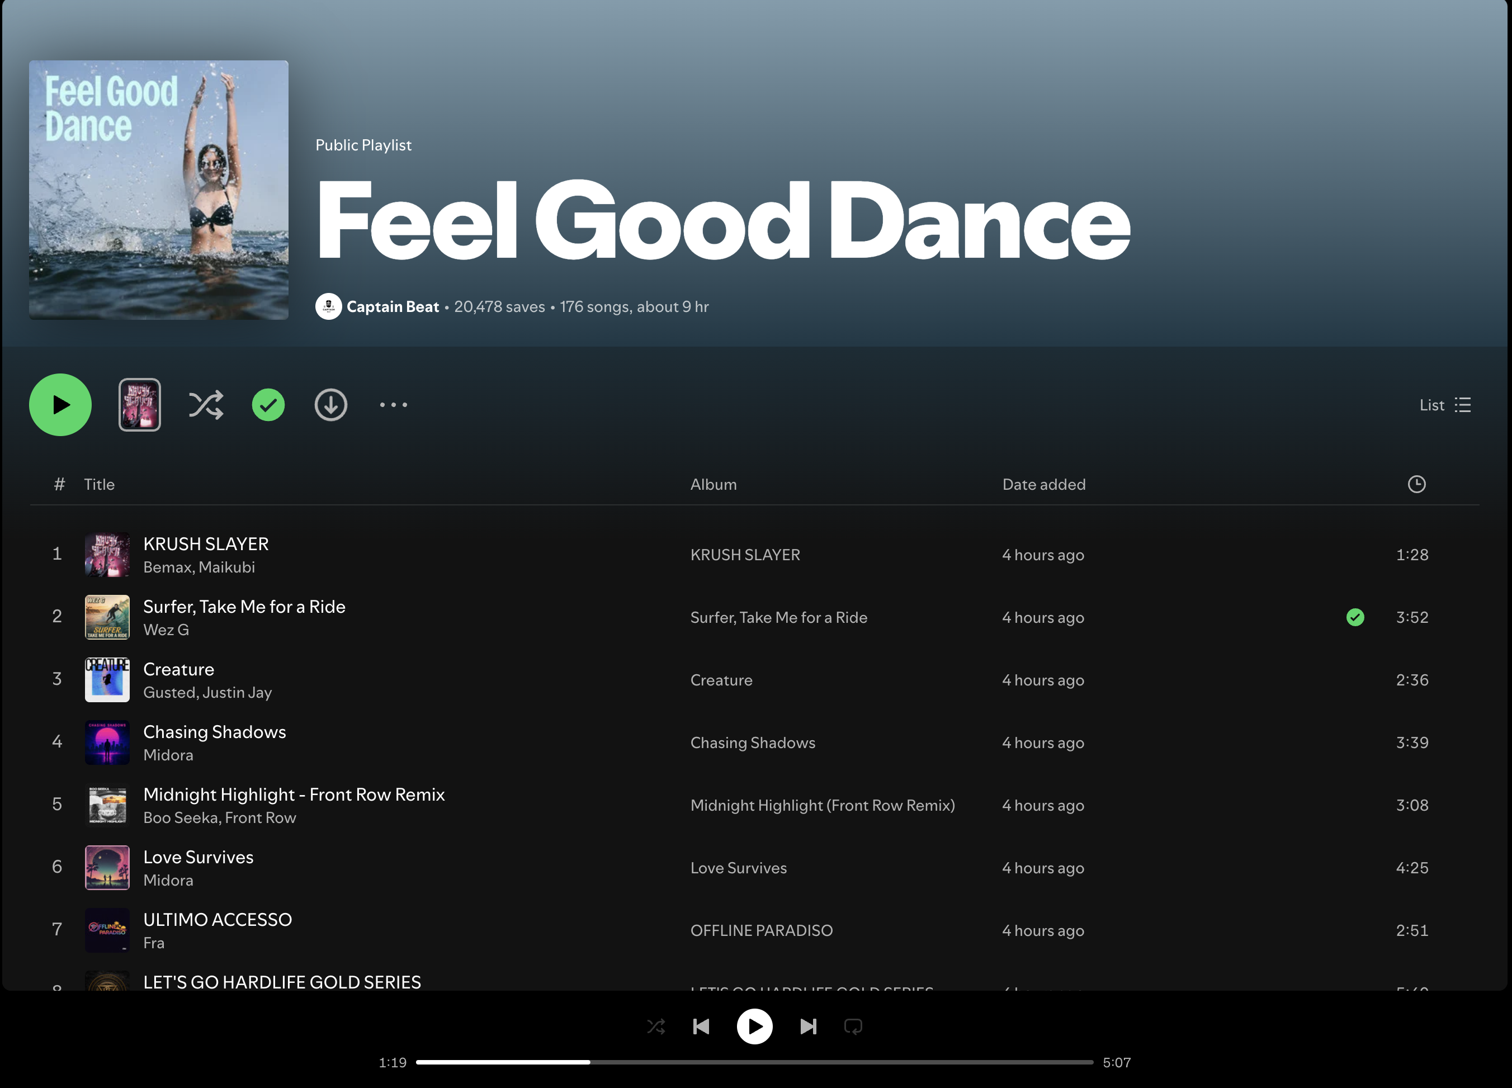Click the Midnight Highlight cover thumbnail
Viewport: 1512px width, 1088px height.
click(107, 805)
